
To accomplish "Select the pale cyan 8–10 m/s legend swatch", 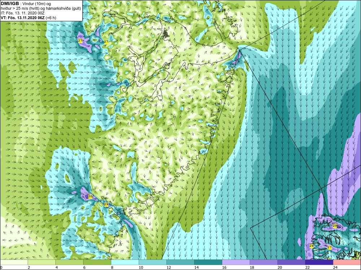I will pos(125,262).
